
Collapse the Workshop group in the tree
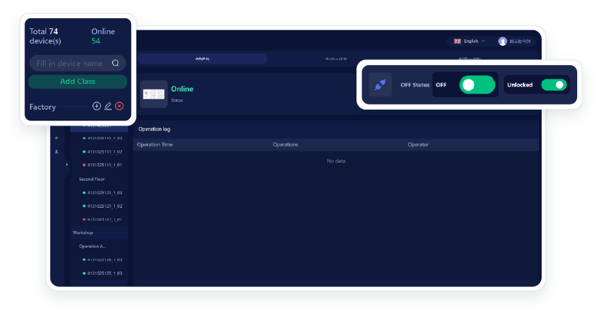pos(83,232)
